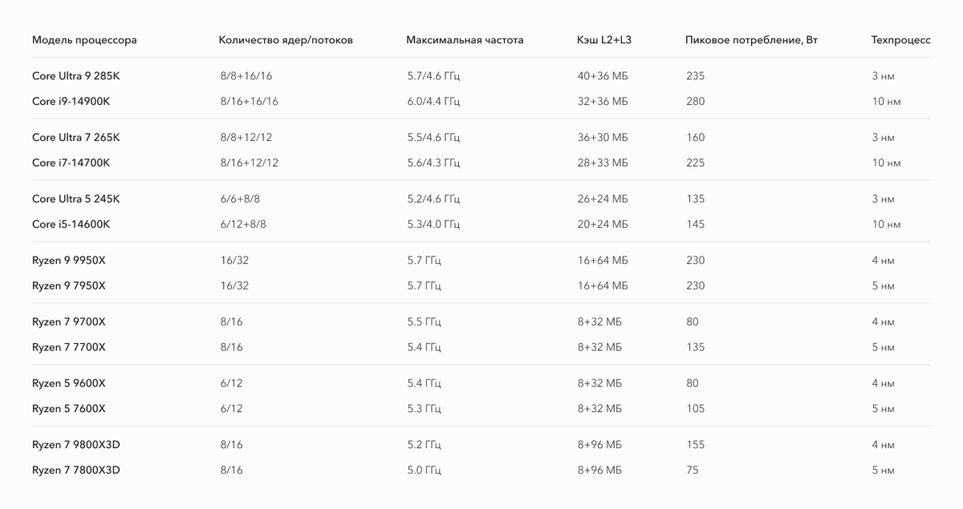Click the Core i9-14900K model name
963x509 pixels.
click(71, 102)
